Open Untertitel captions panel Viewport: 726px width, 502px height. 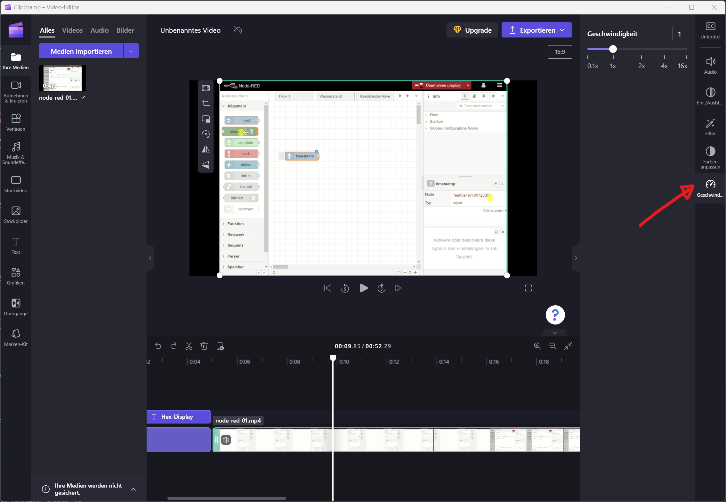(x=710, y=31)
